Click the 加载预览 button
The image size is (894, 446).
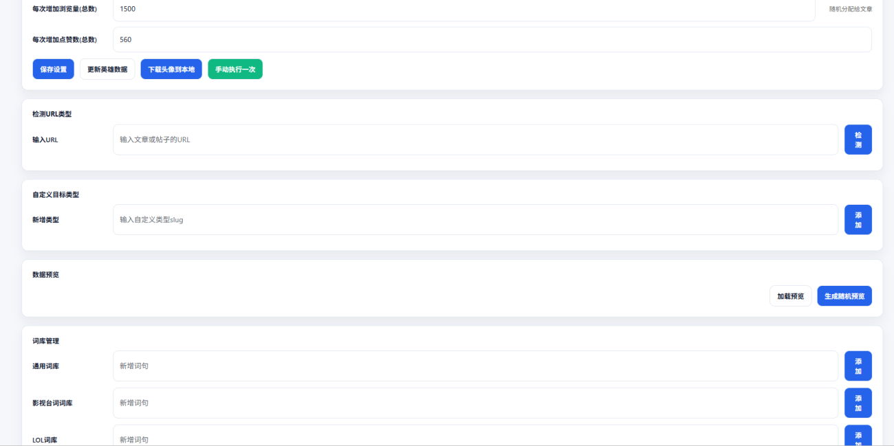click(790, 296)
